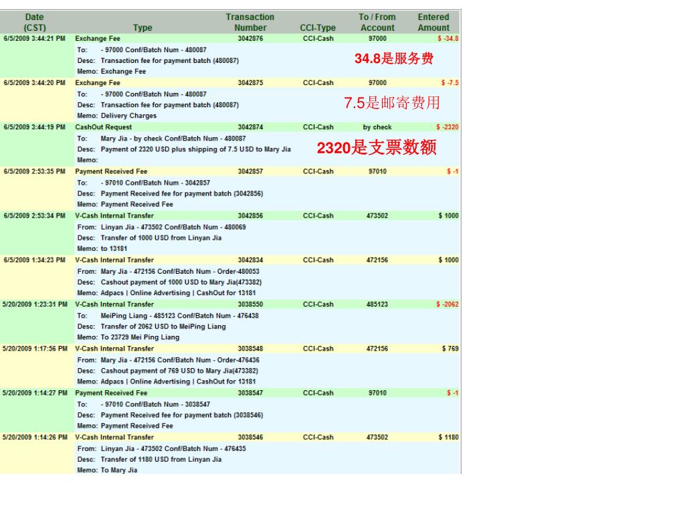The image size is (685, 514).
Task: Click account number 485123 in account column
Action: click(377, 305)
